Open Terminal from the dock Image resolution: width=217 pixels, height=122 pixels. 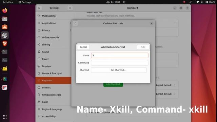(x=5, y=52)
